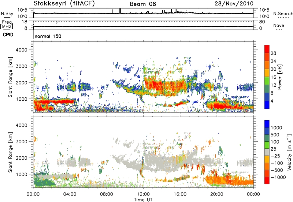
Task: Click the '12' power colorbar label
Action: click(273, 85)
